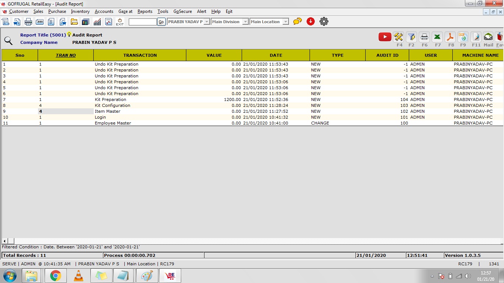Open the Purchase menu
Screen dimensions: 504x283
(57, 11)
